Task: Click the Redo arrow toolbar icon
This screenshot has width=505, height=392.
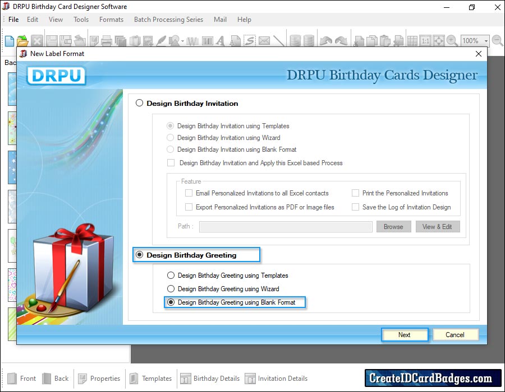Action: [x=341, y=41]
